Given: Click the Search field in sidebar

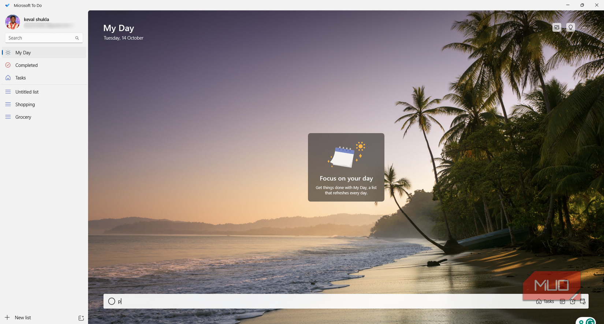Looking at the screenshot, I should pos(44,38).
